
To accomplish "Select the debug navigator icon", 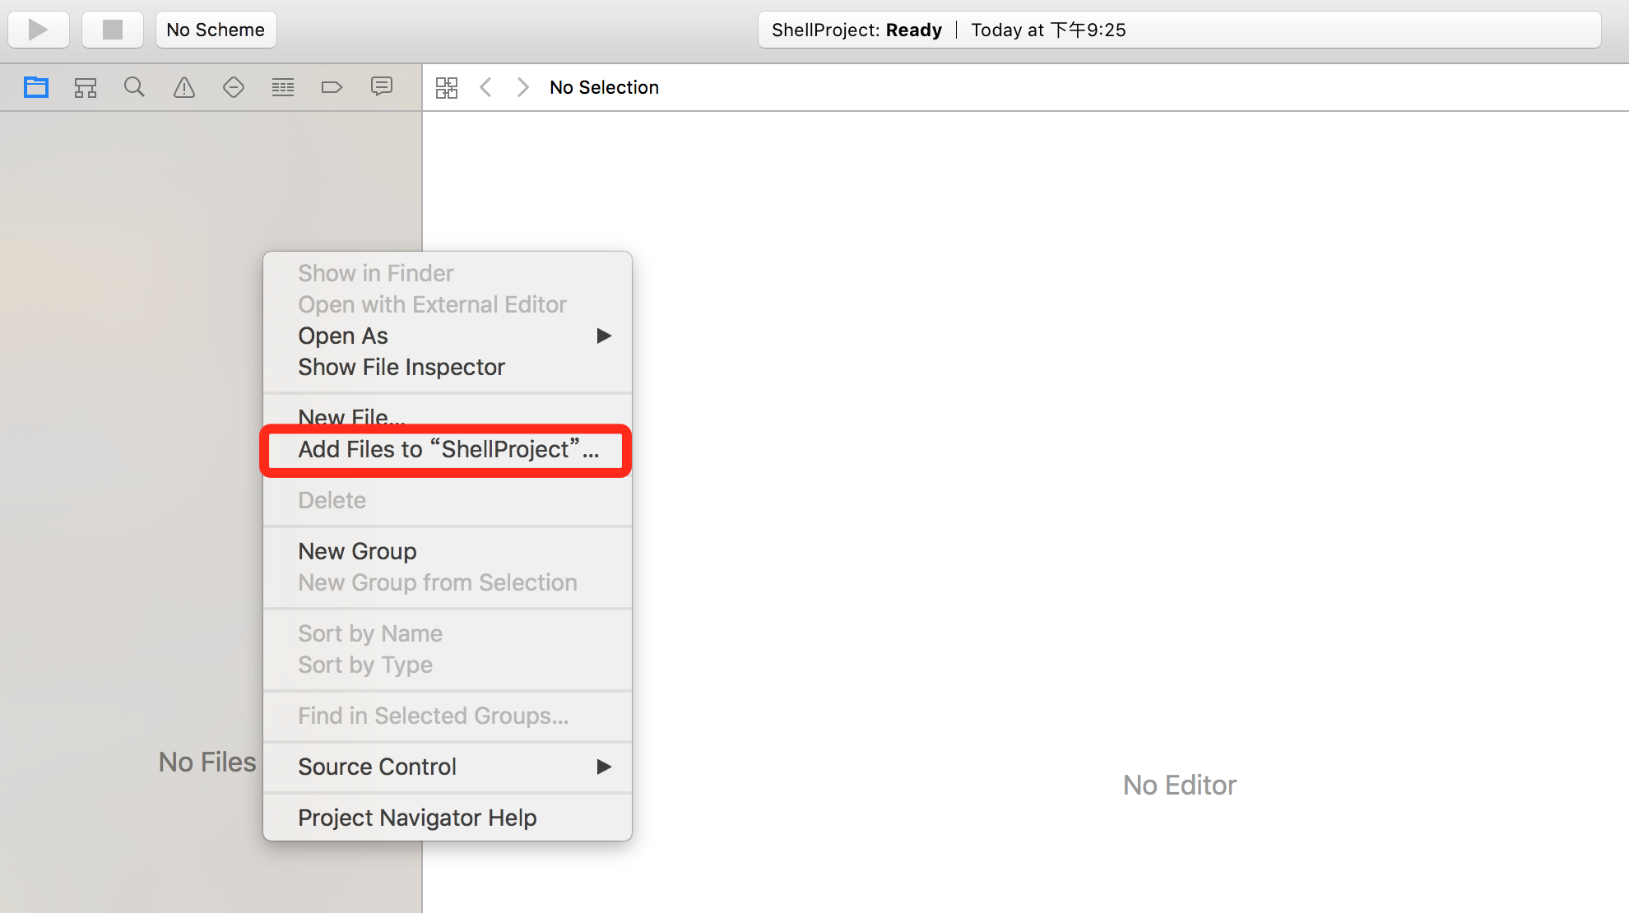I will point(282,86).
